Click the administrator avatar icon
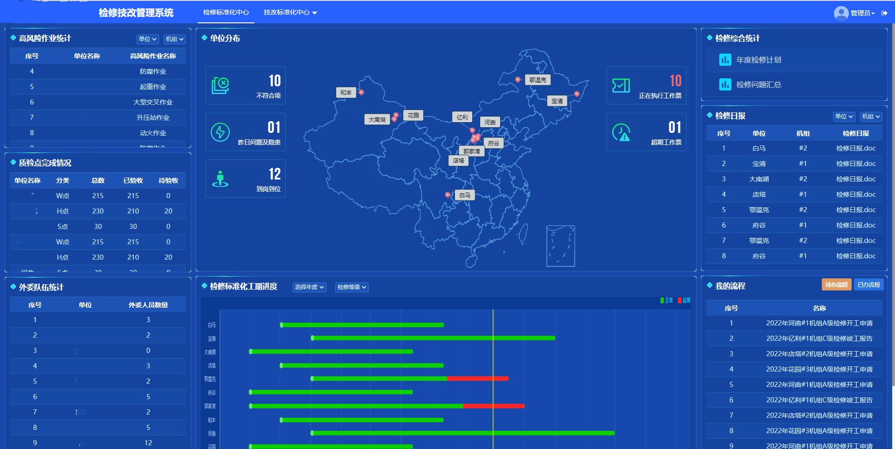Viewport: 895px width, 449px height. point(841,13)
